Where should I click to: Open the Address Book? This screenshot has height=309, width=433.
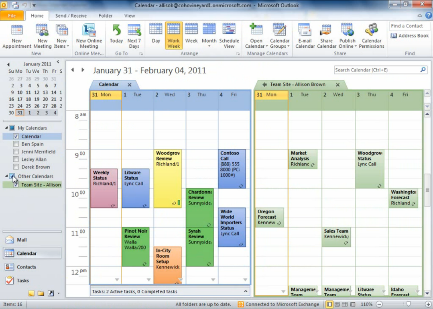[410, 36]
